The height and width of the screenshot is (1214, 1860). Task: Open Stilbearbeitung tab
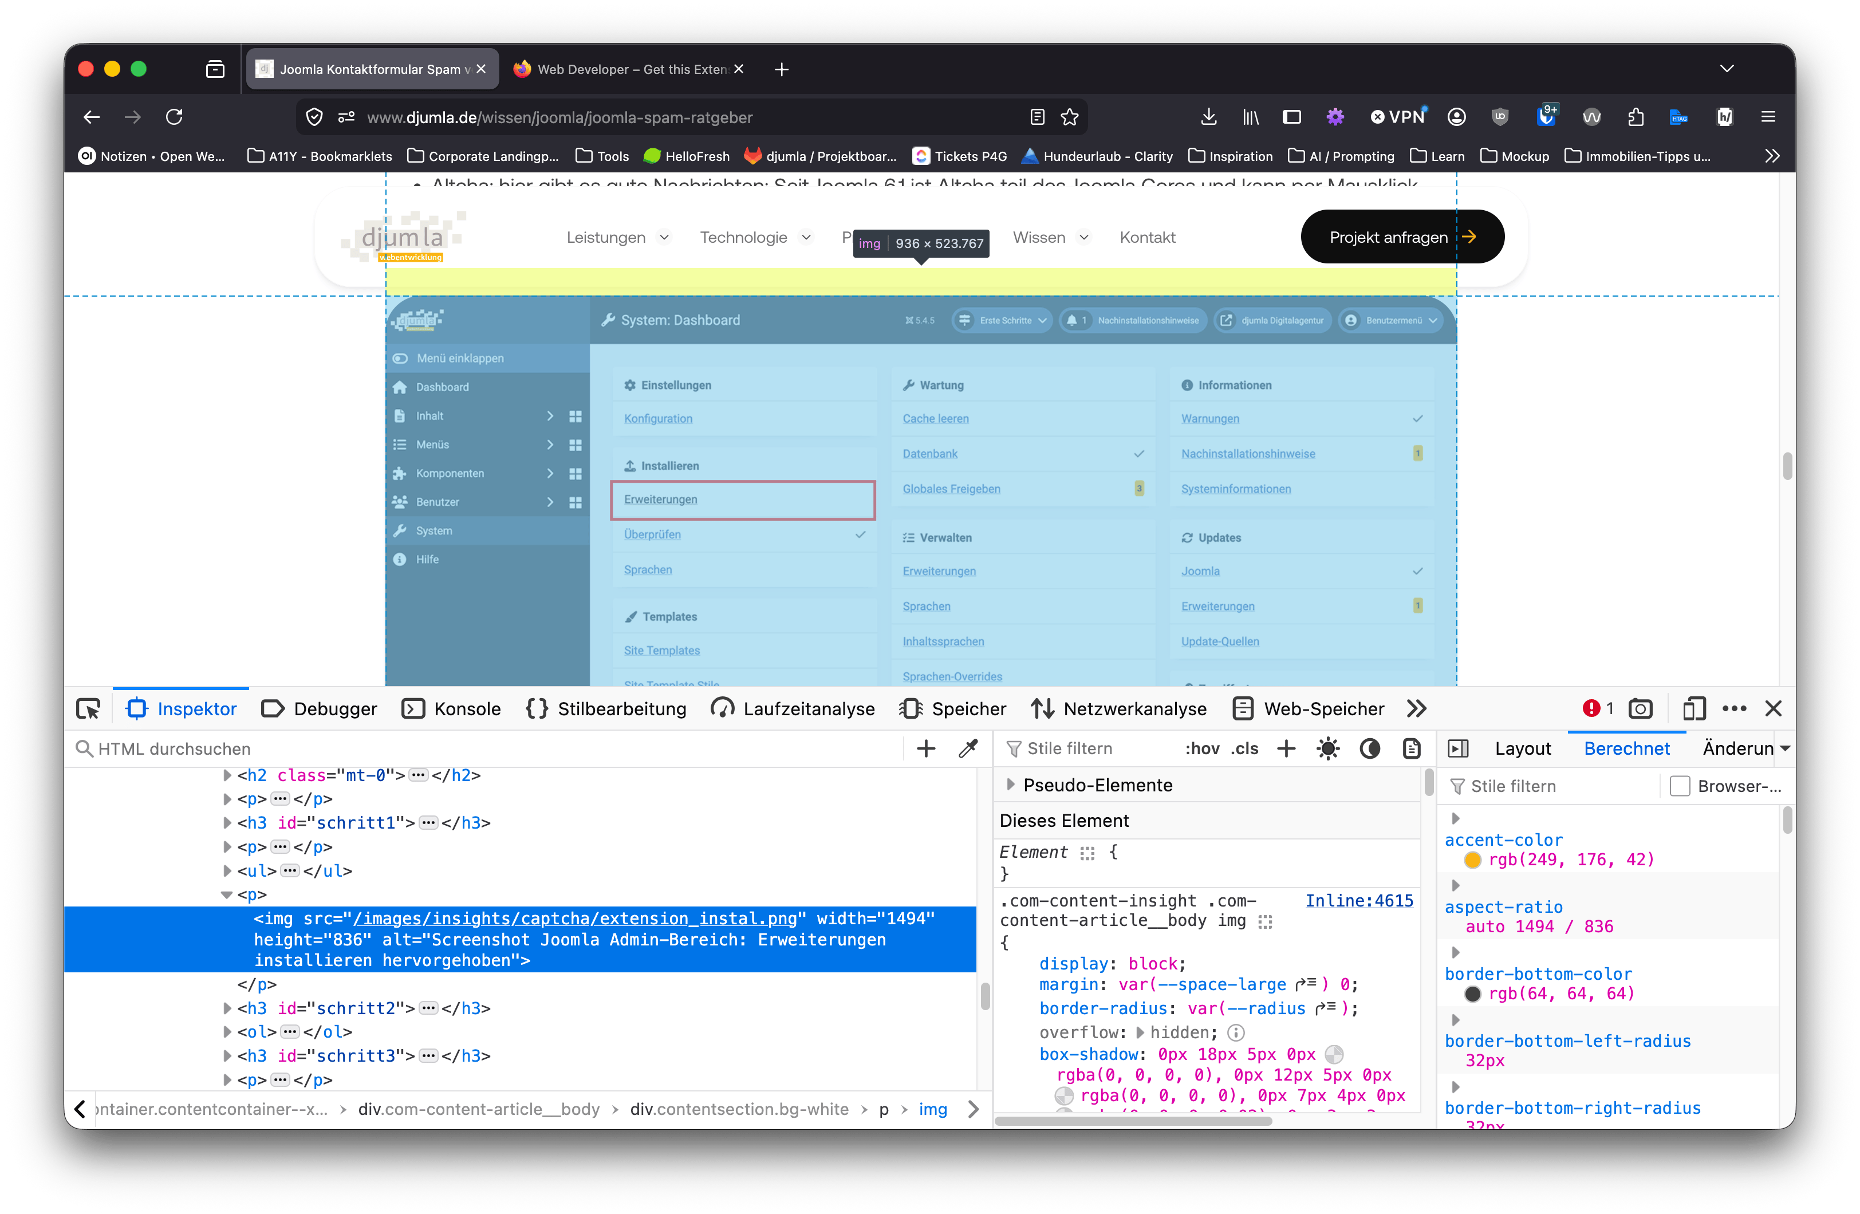tap(606, 708)
